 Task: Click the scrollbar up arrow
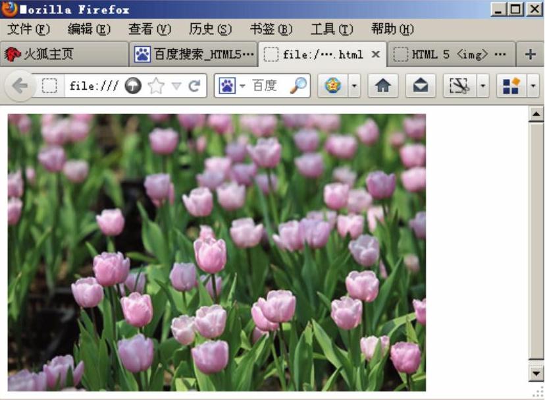[536, 114]
